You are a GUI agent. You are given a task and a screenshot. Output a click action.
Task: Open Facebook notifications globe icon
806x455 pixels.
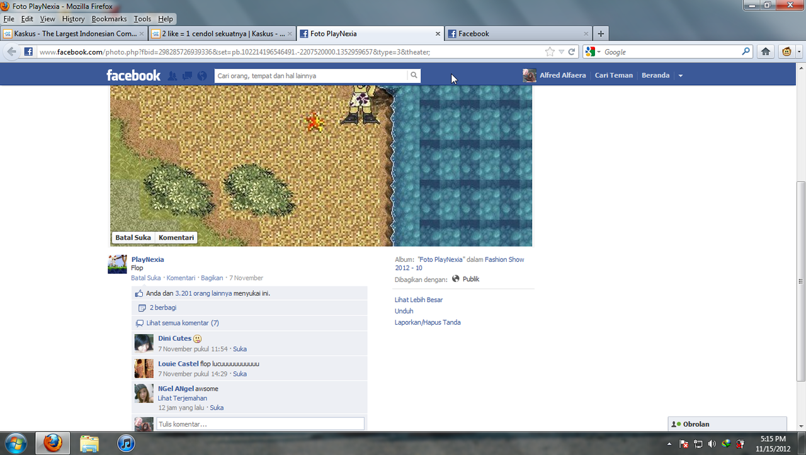202,76
